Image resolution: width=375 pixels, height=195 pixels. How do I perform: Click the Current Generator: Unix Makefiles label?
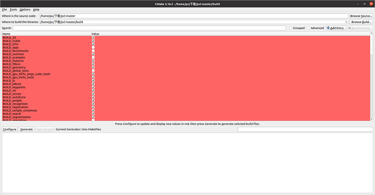coord(78,129)
